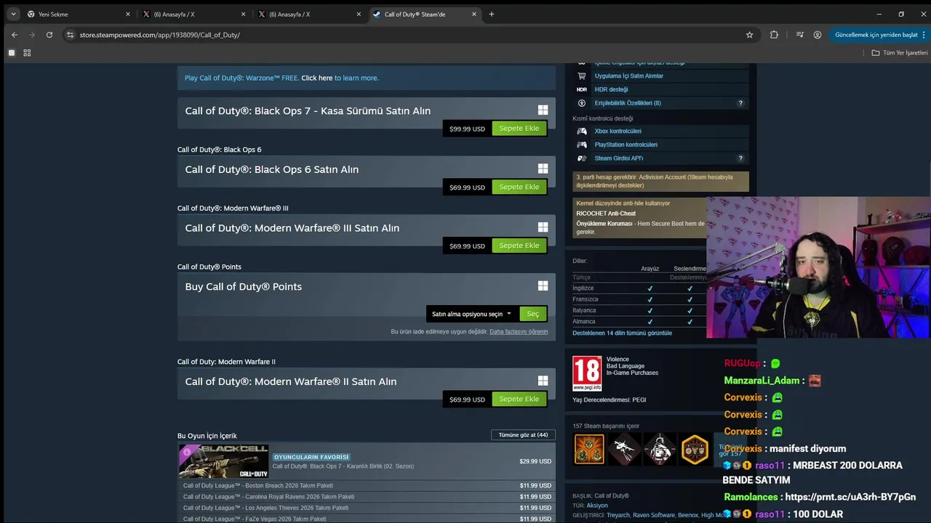Open Carolina Royal Ravens 2026 Takım Paketi row
The image size is (931, 523).
[x=367, y=497]
